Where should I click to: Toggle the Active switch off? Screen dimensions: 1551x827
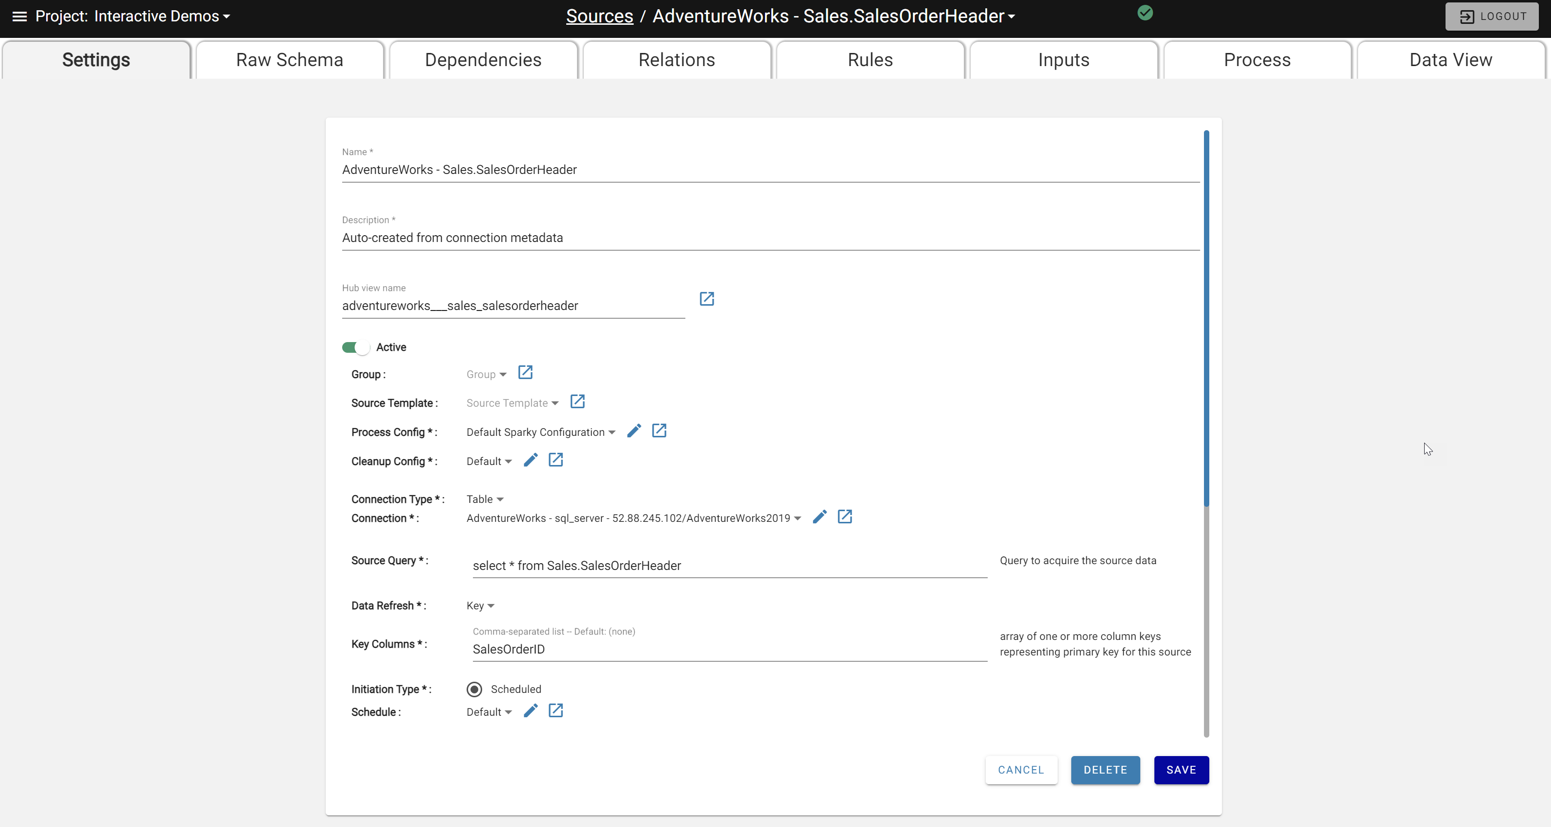point(355,347)
